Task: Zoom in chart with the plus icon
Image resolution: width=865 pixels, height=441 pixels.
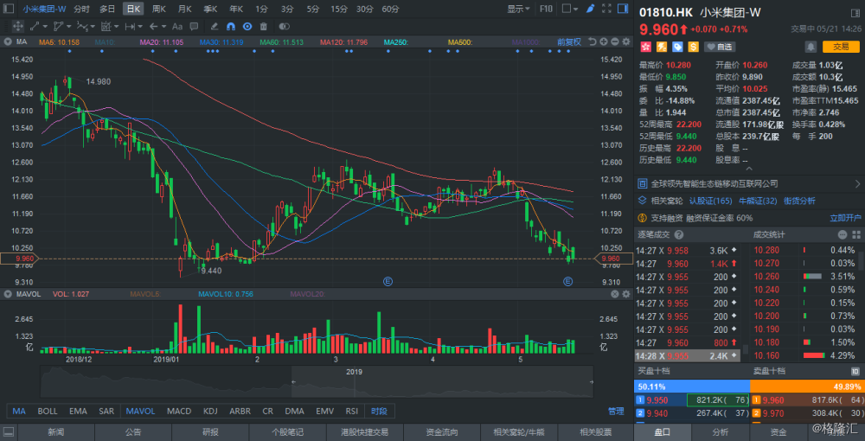Action: (x=604, y=42)
